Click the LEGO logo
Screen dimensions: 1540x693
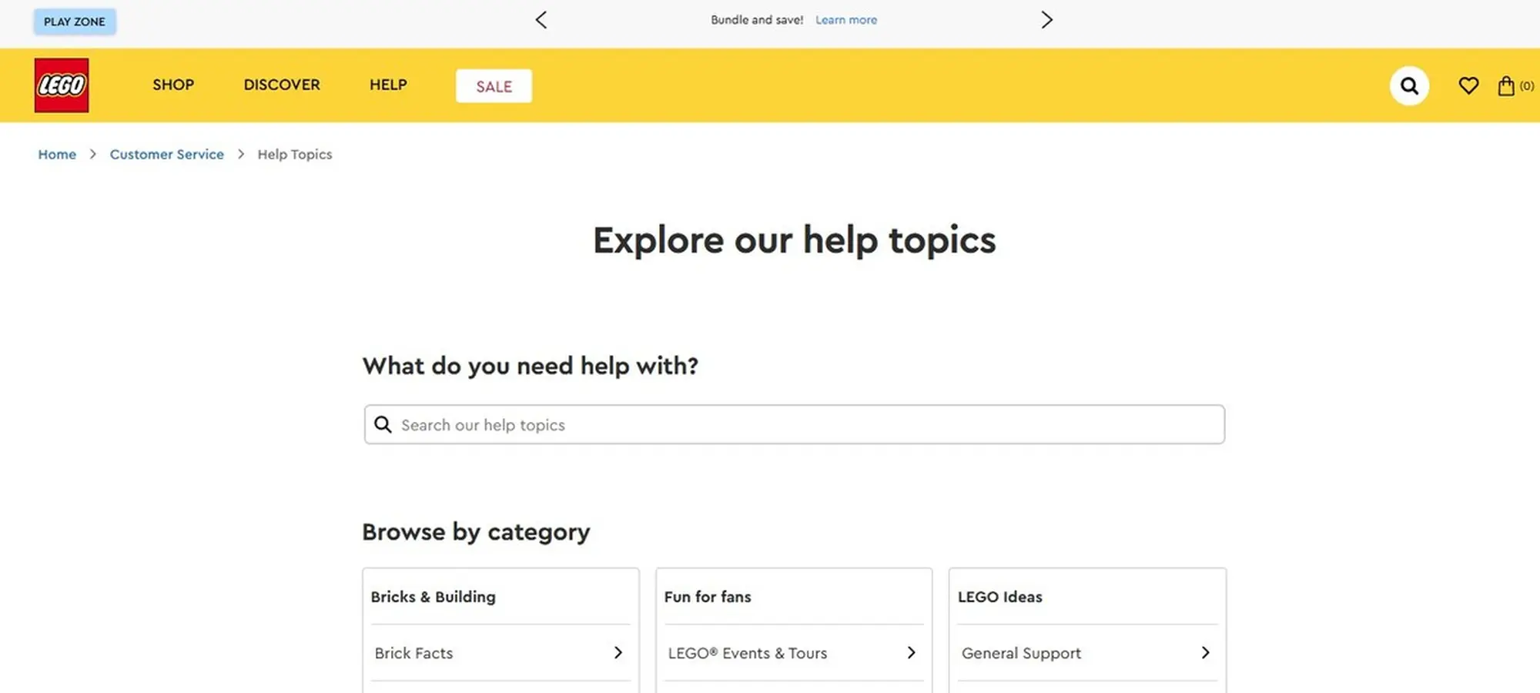[62, 85]
